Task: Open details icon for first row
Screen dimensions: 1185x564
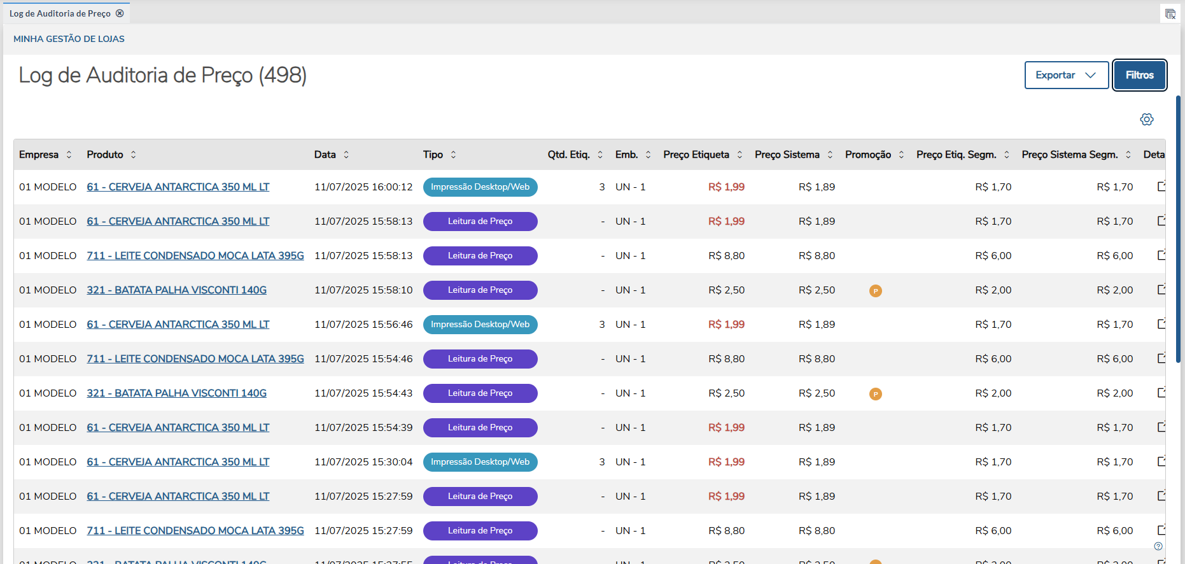Action: [x=1161, y=187]
